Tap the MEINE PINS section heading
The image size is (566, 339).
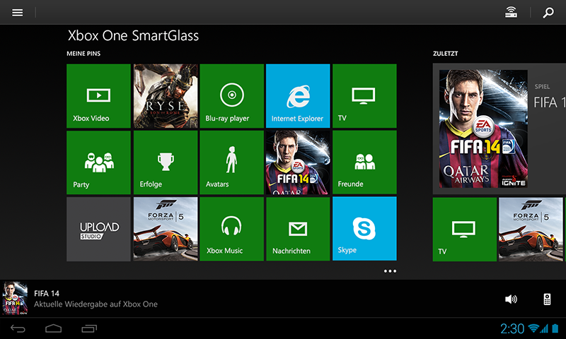[83, 53]
